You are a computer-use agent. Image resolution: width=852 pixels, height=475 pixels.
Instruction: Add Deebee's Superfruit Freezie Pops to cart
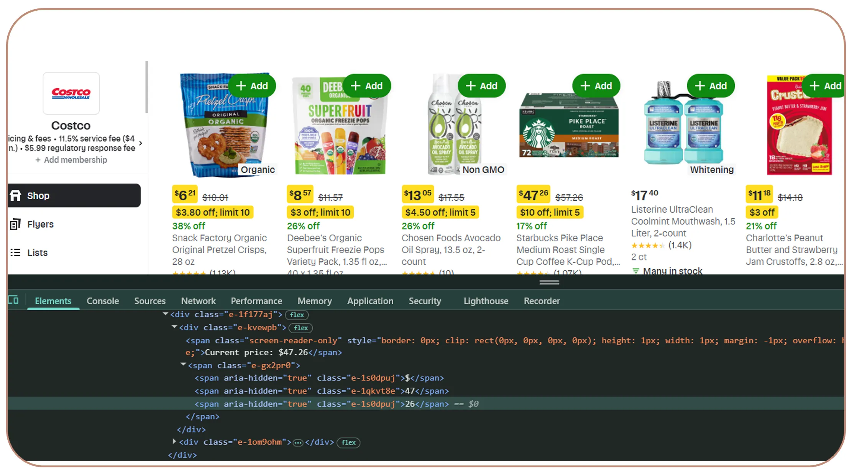click(x=367, y=86)
